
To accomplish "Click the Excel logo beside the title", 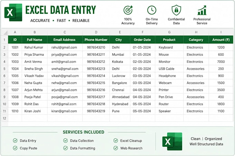I will pos(13,12).
